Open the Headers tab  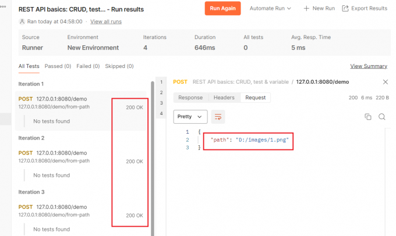224,98
